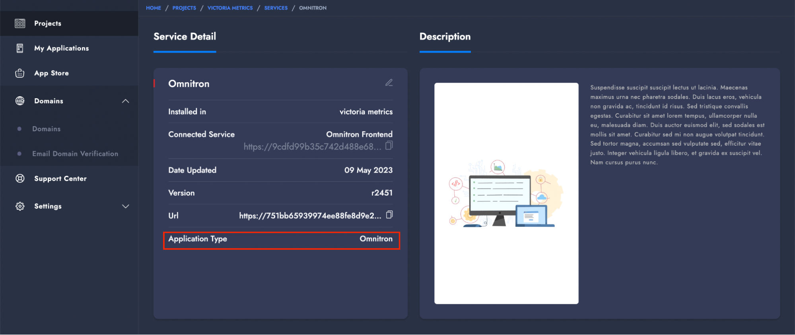Screen dimensions: 795x335
Task: Open Email Domain Verification submenu item
Action: (x=75, y=154)
